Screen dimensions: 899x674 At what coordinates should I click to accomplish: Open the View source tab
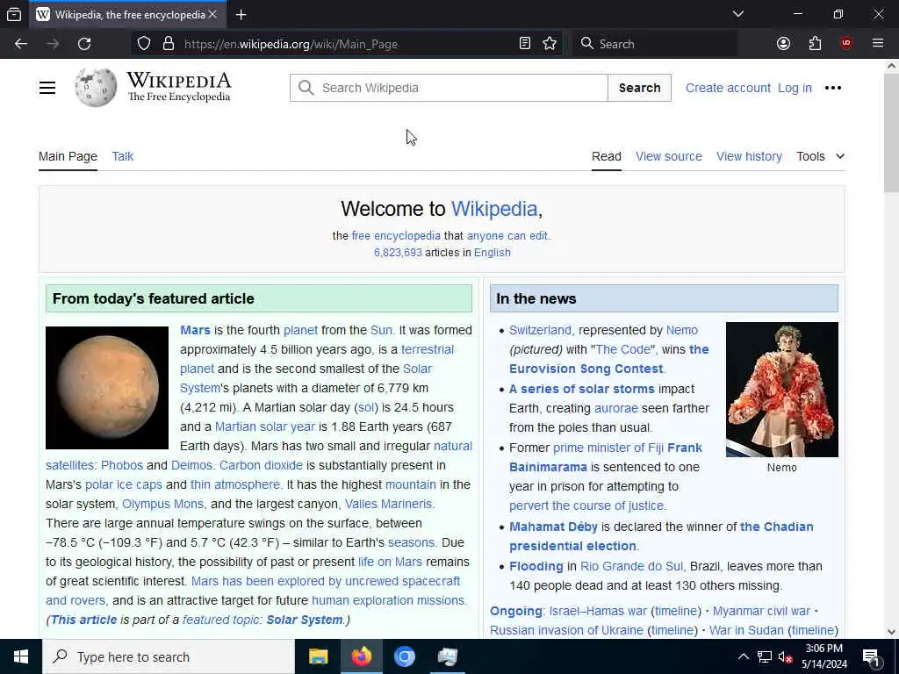point(668,156)
